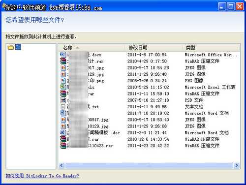Click the horizontal scrollbar thumb

[x=149, y=165]
